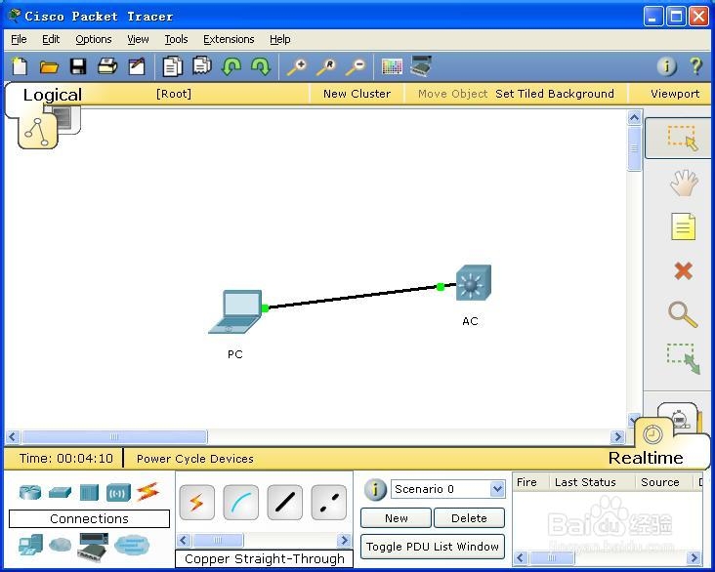The height and width of the screenshot is (572, 715).
Task: Click workspace vertical scrollbar up arrow
Action: click(634, 117)
